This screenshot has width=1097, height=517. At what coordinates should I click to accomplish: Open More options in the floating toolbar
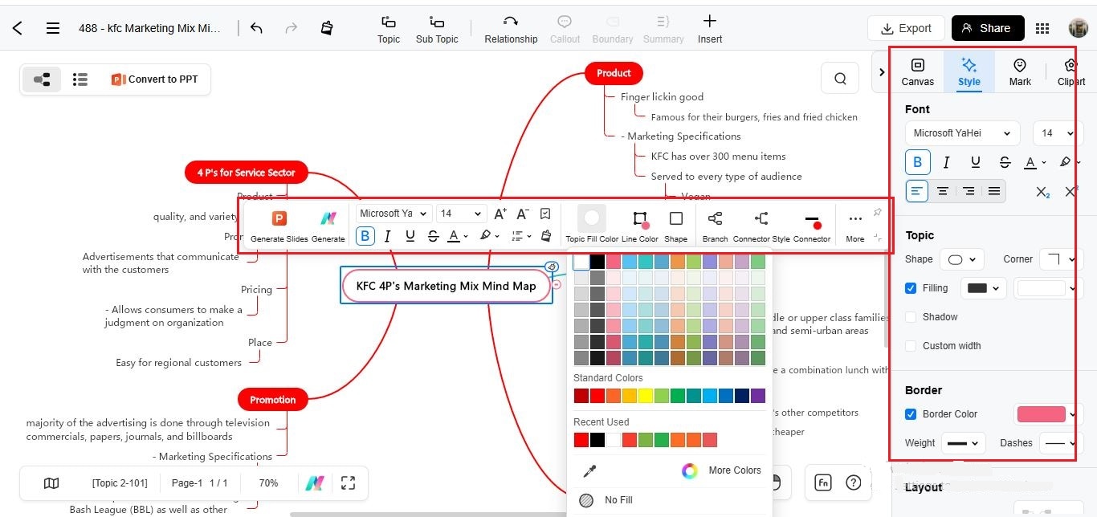[855, 224]
